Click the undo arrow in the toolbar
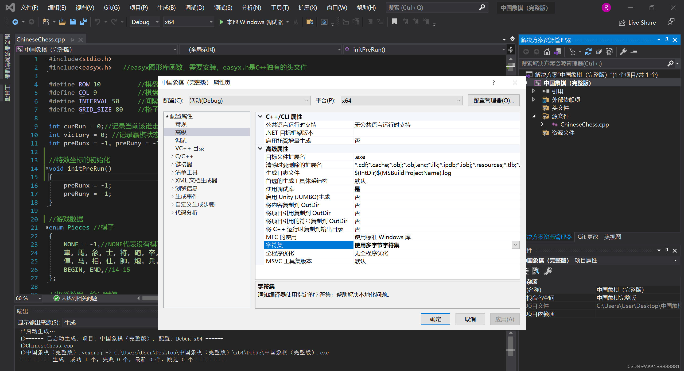 tap(98, 22)
